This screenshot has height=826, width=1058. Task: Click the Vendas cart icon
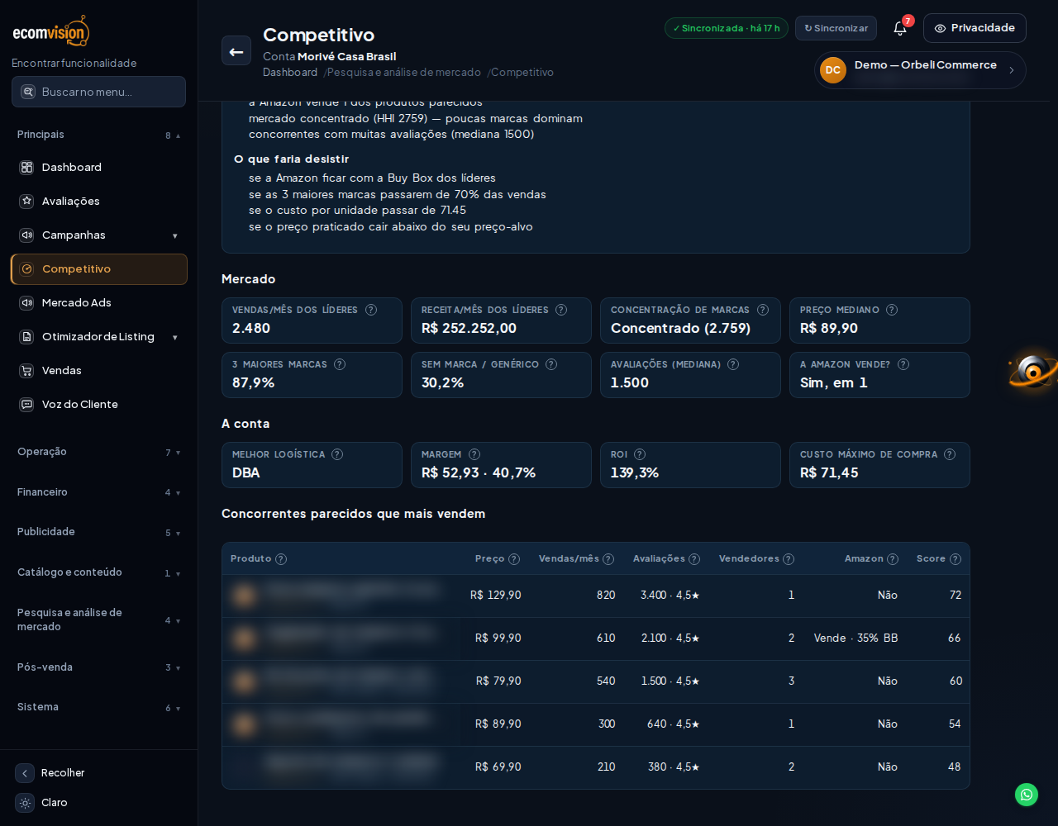click(x=26, y=371)
